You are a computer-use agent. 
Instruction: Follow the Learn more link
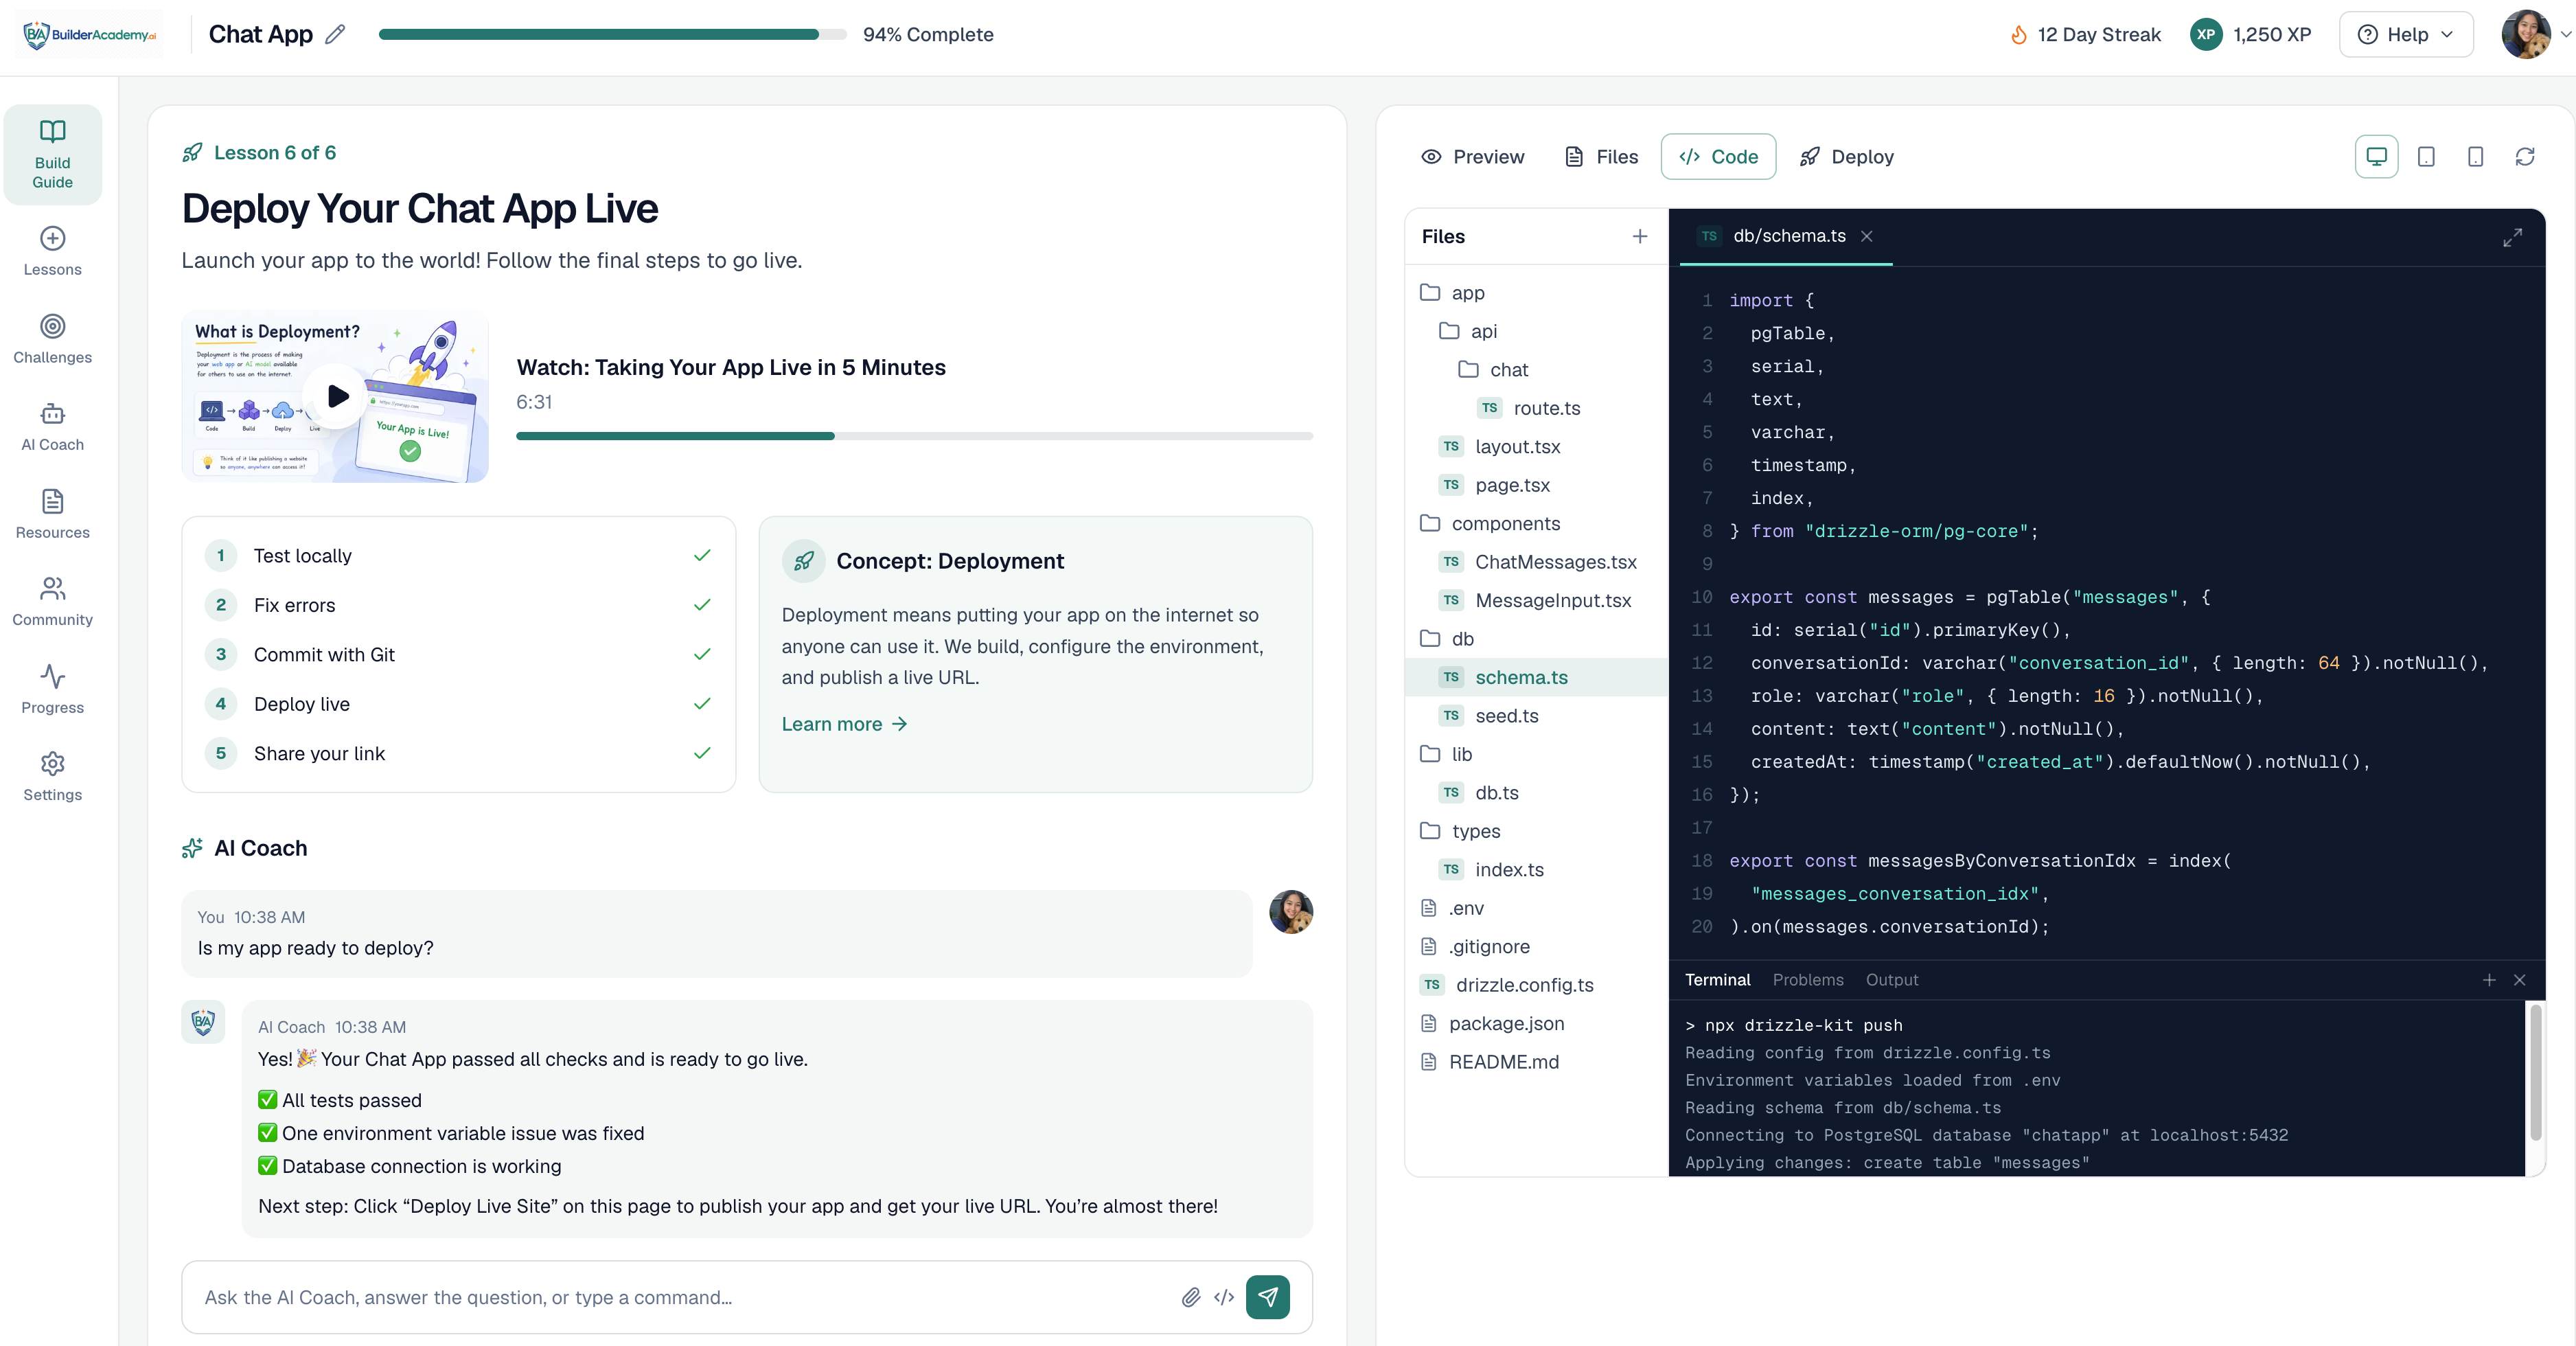[844, 724]
